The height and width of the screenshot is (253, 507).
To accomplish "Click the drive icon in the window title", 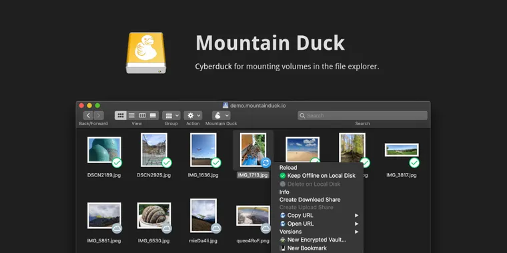I will pyautogui.click(x=225, y=105).
